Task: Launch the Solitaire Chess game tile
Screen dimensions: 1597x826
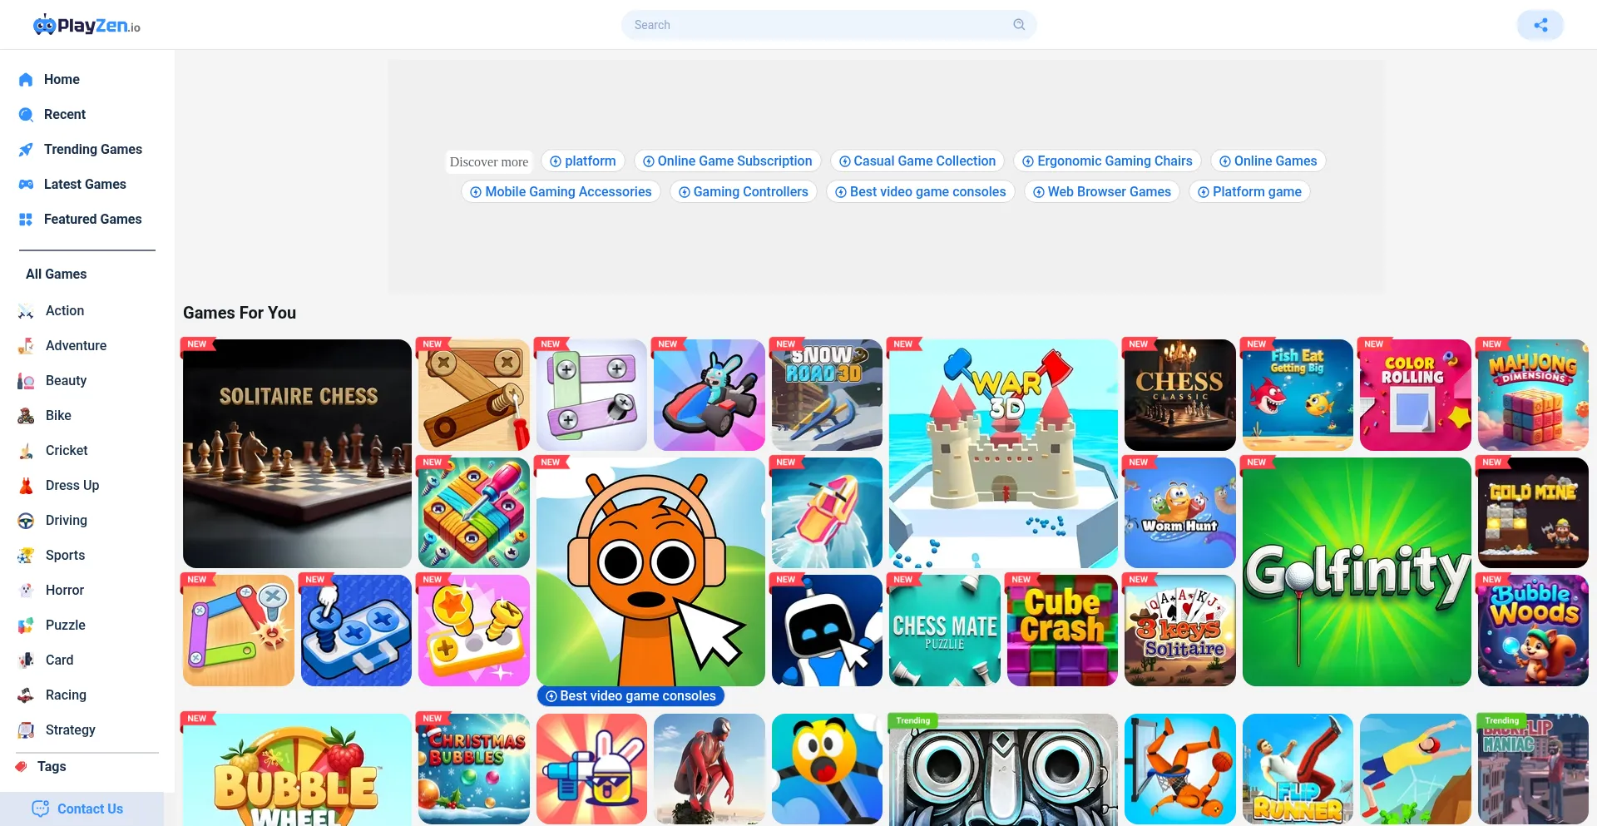Action: [x=297, y=454]
